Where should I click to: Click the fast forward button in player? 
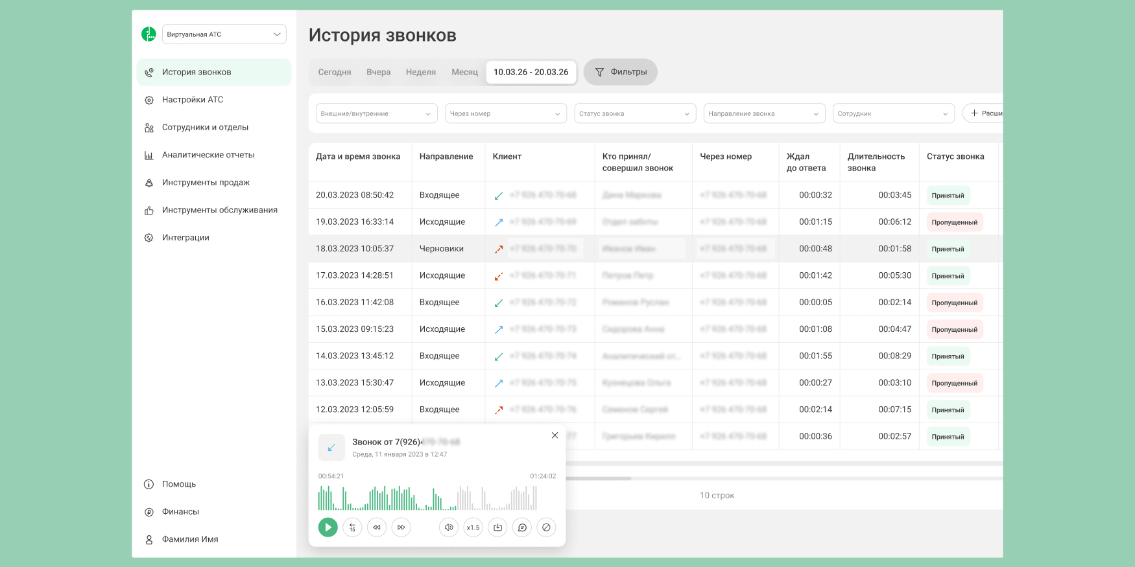tap(401, 527)
